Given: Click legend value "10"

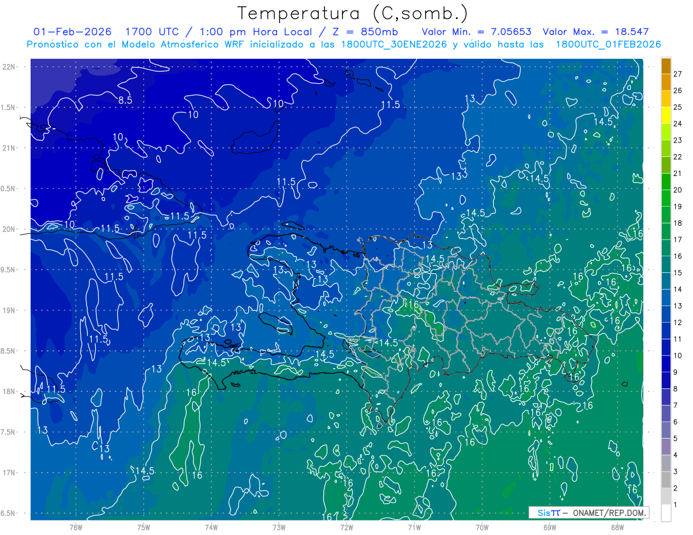Looking at the screenshot, I should coord(678,356).
